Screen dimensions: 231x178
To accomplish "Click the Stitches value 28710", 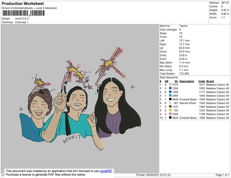I will tap(225, 3).
